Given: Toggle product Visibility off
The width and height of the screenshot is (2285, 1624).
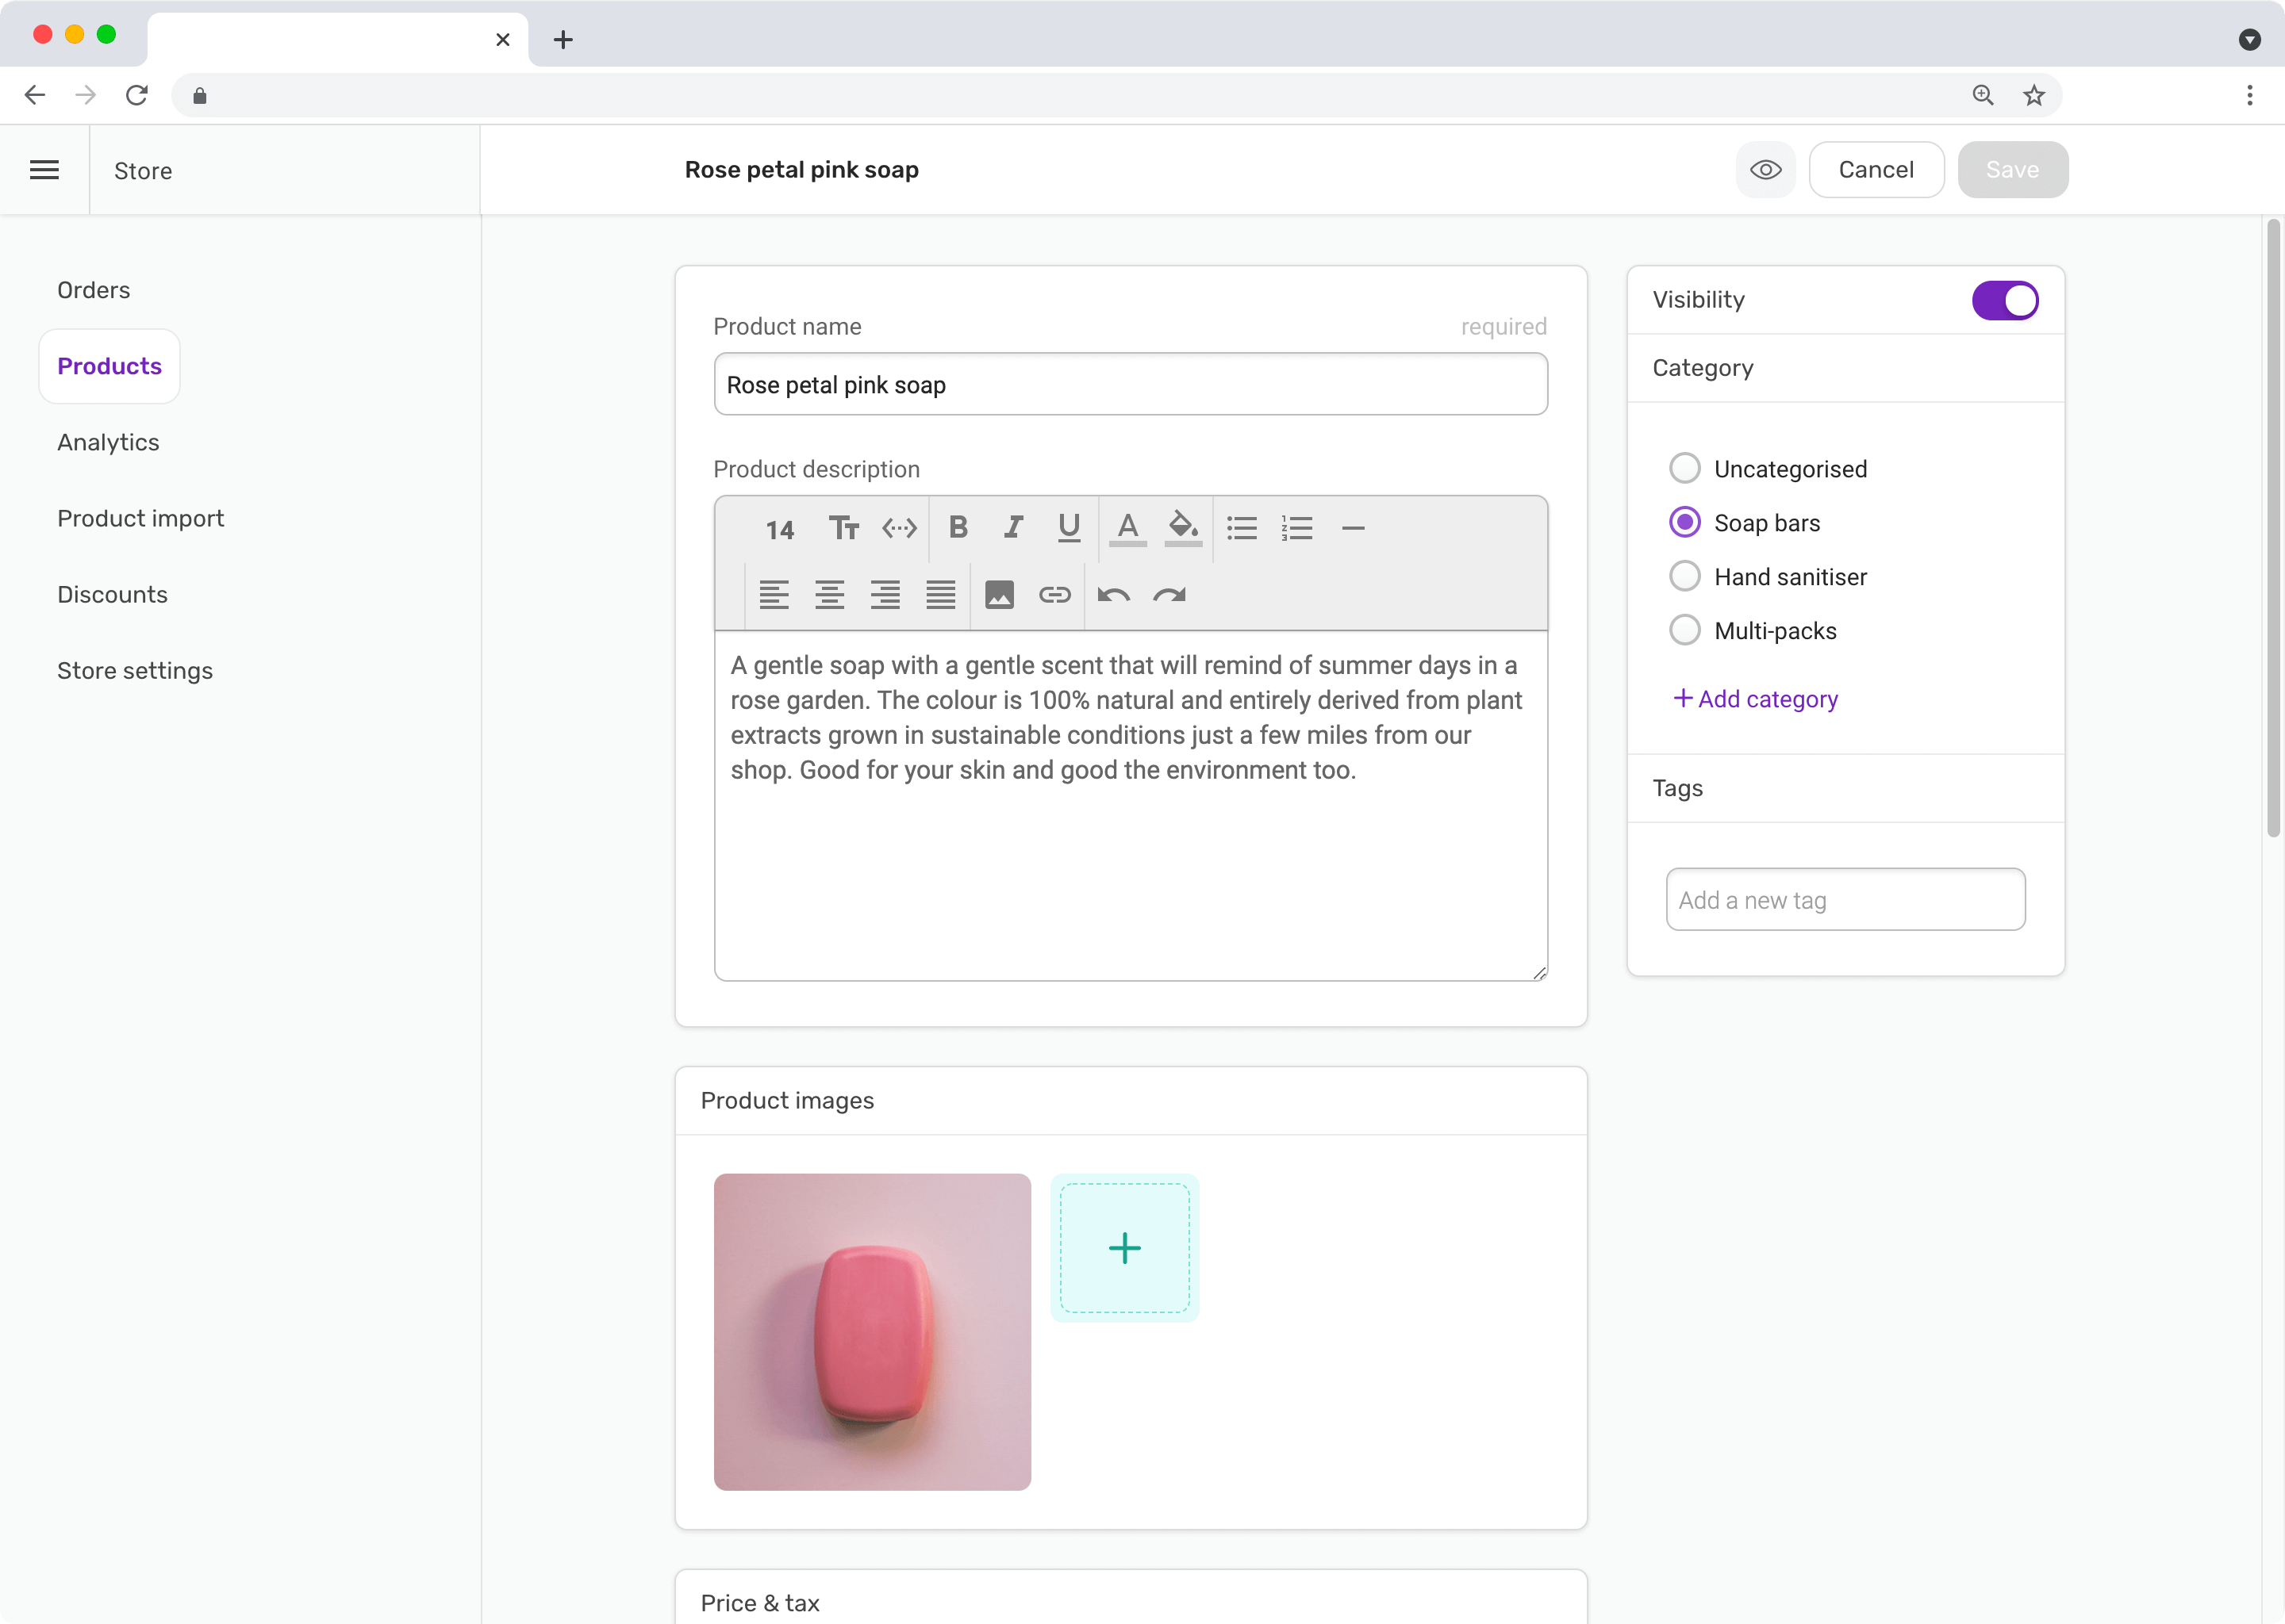Looking at the screenshot, I should (2004, 300).
